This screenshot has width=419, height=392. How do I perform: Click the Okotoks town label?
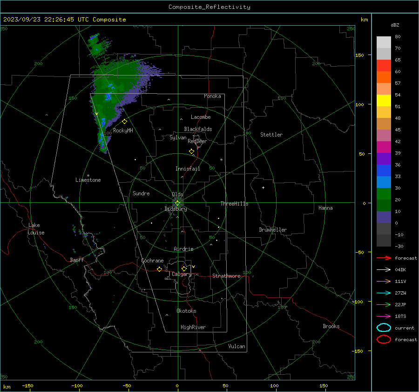tap(187, 311)
